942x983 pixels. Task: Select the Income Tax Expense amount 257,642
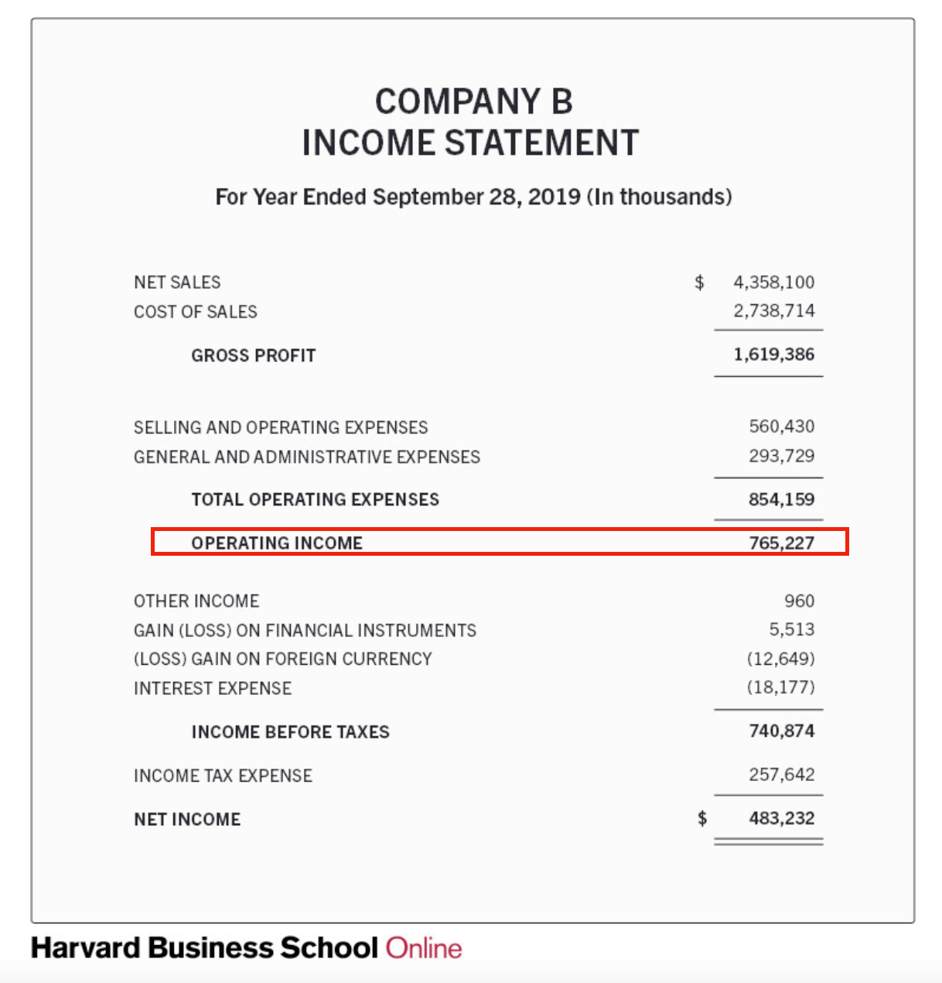coord(781,775)
